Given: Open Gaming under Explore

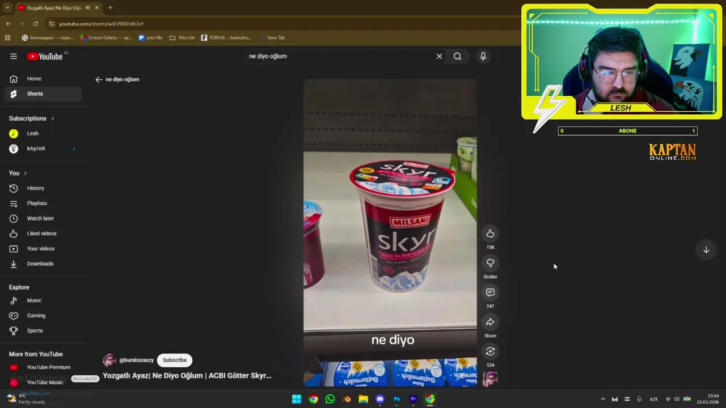Looking at the screenshot, I should (43, 315).
